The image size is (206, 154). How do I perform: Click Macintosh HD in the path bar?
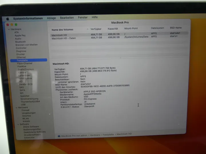coord(124,134)
